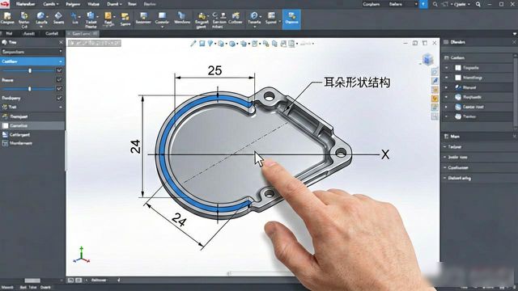Close the Mam panel on the right
518x291 pixels.
(x=515, y=137)
